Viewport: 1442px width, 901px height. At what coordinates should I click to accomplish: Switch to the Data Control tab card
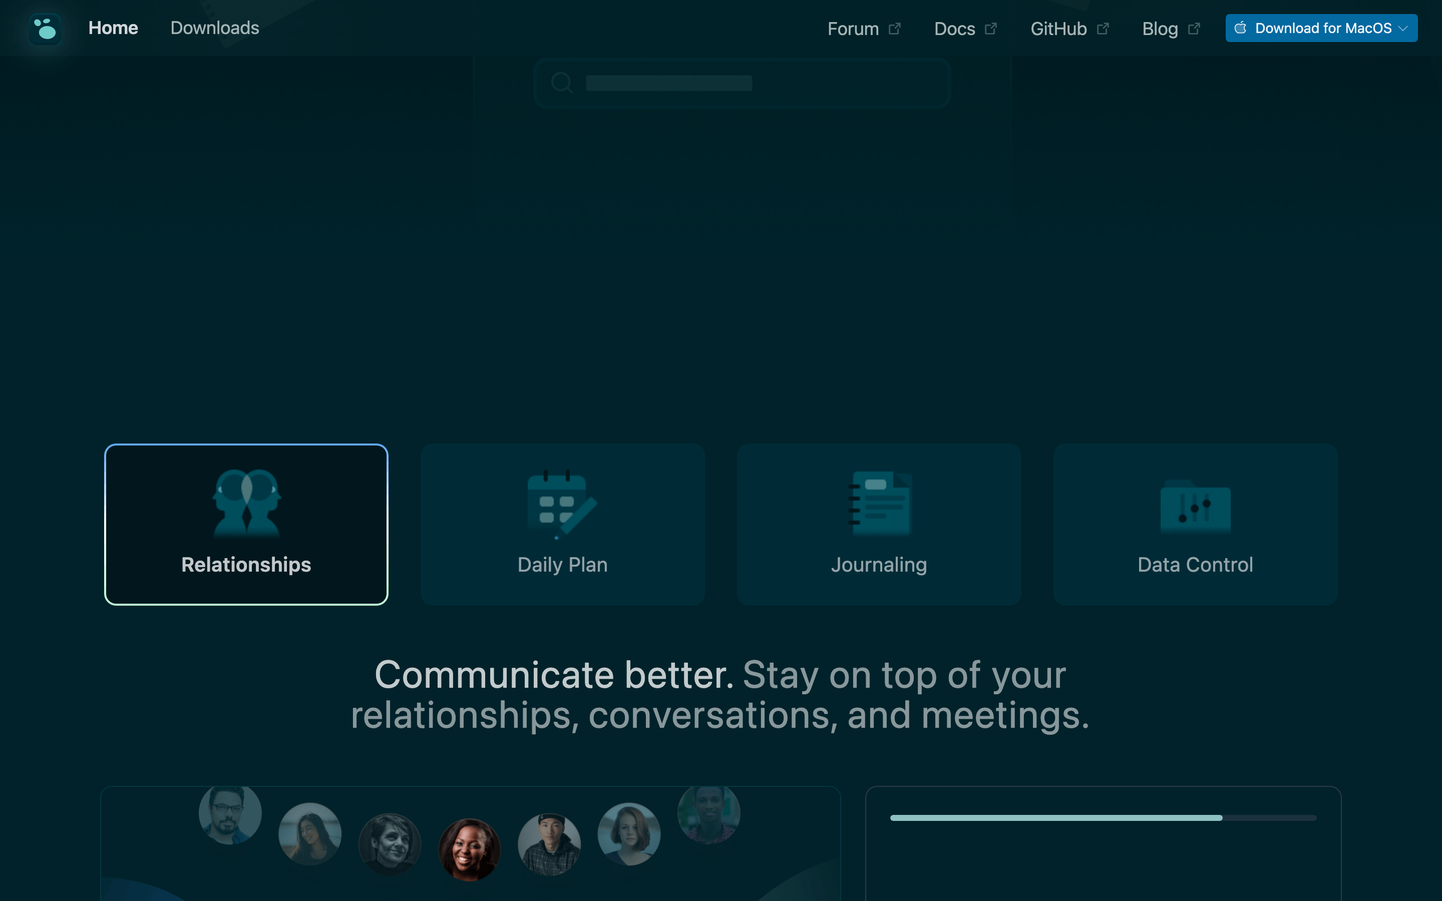point(1195,525)
